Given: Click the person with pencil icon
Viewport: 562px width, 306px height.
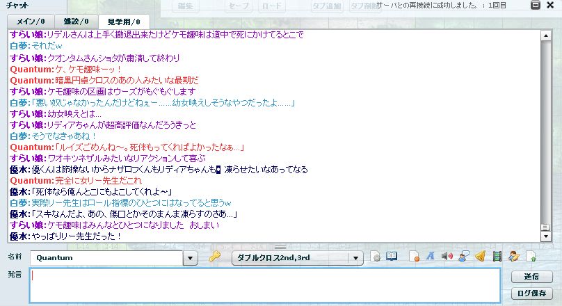Looking at the screenshot, I should pos(513,257).
